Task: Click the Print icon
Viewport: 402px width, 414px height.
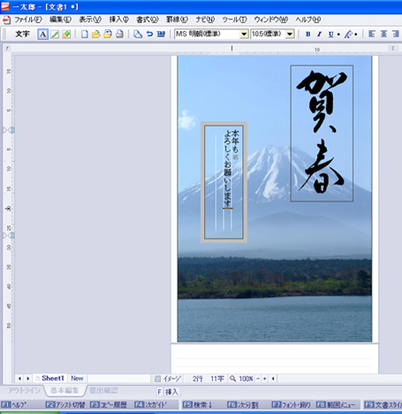Action: (x=119, y=34)
